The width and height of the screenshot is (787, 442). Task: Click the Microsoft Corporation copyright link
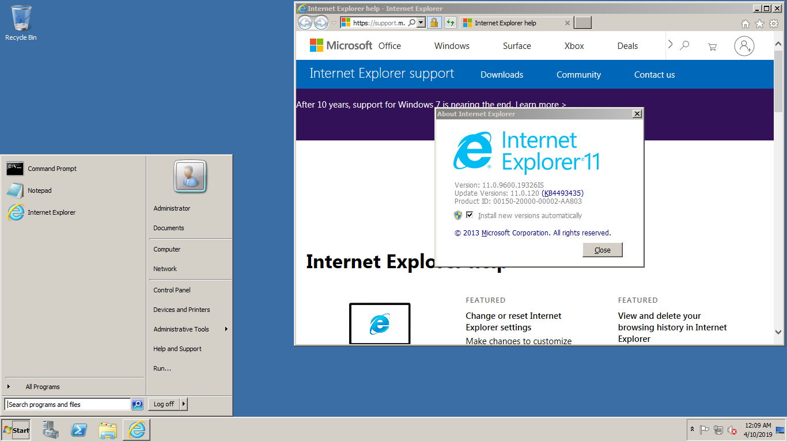[x=515, y=233]
